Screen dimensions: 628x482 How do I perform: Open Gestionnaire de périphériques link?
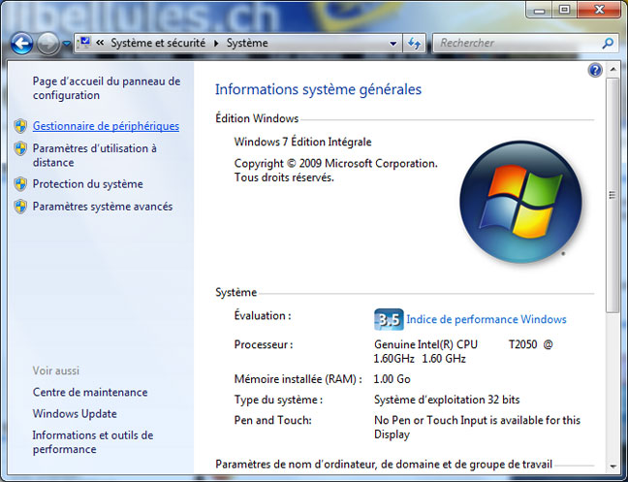coord(106,126)
